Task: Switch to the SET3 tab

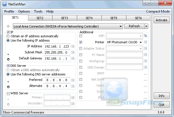Action: [65, 18]
